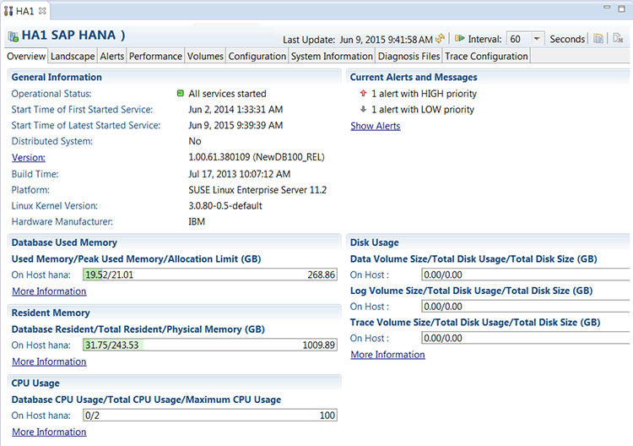633x446 pixels.
Task: Click the red HIGH priority alert arrow
Action: click(x=362, y=94)
